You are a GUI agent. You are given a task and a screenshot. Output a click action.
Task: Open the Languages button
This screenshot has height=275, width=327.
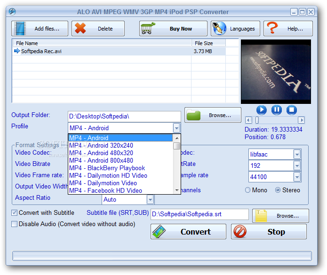point(235,29)
